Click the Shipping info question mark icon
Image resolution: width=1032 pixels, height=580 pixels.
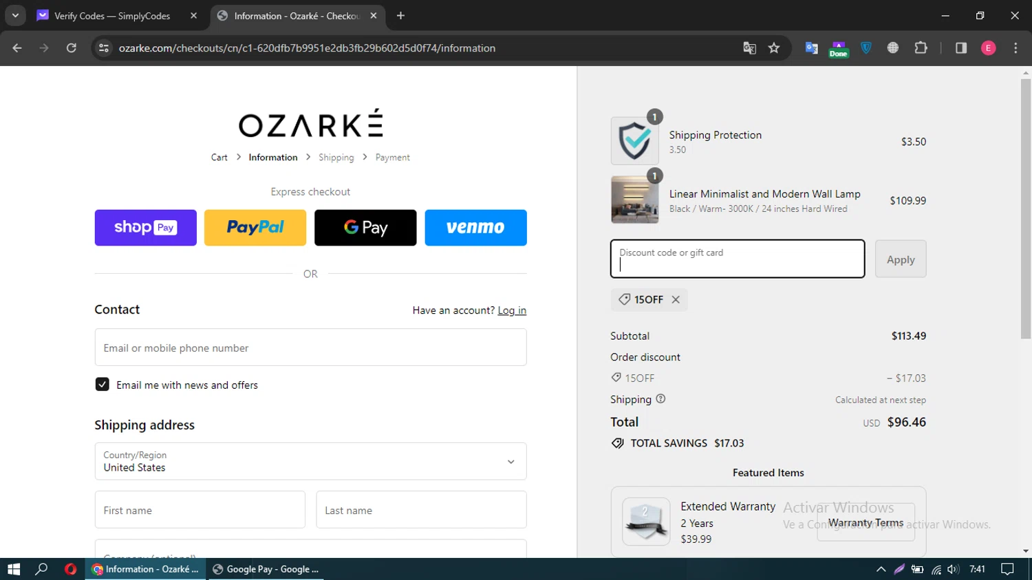[x=660, y=399]
